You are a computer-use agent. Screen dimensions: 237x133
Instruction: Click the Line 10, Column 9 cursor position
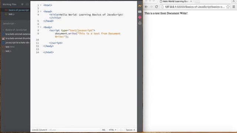40,130
